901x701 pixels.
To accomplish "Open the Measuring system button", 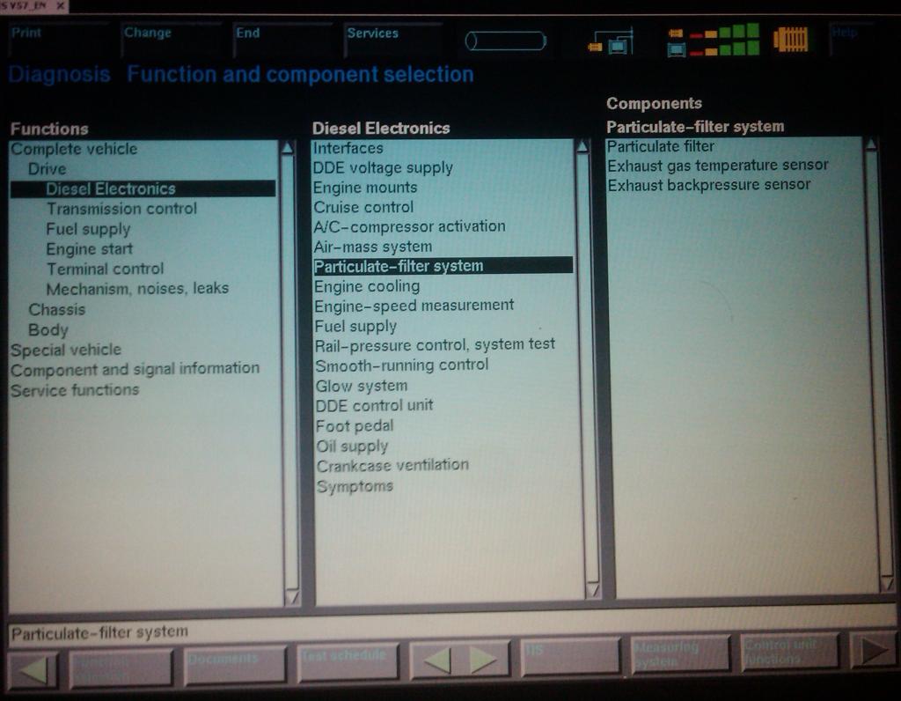I will click(679, 655).
